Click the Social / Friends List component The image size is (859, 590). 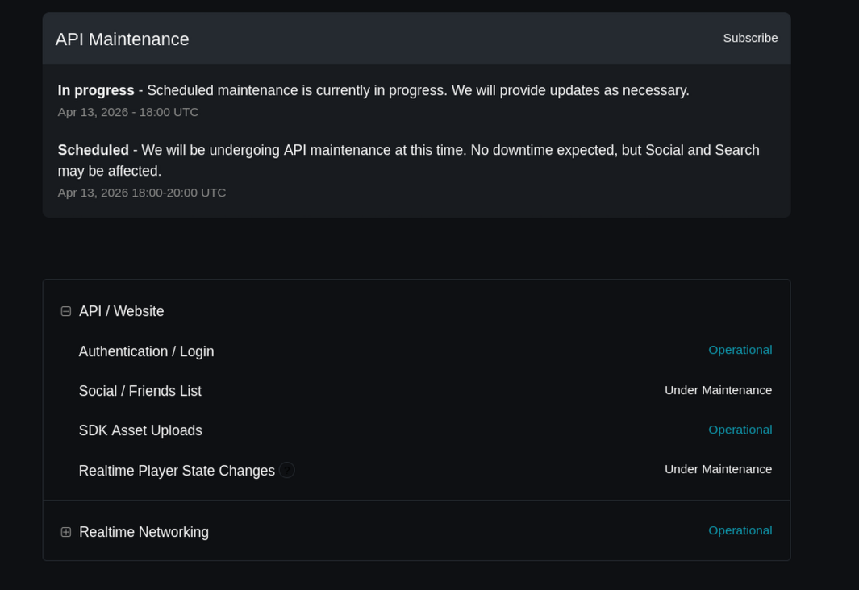pyautogui.click(x=140, y=391)
